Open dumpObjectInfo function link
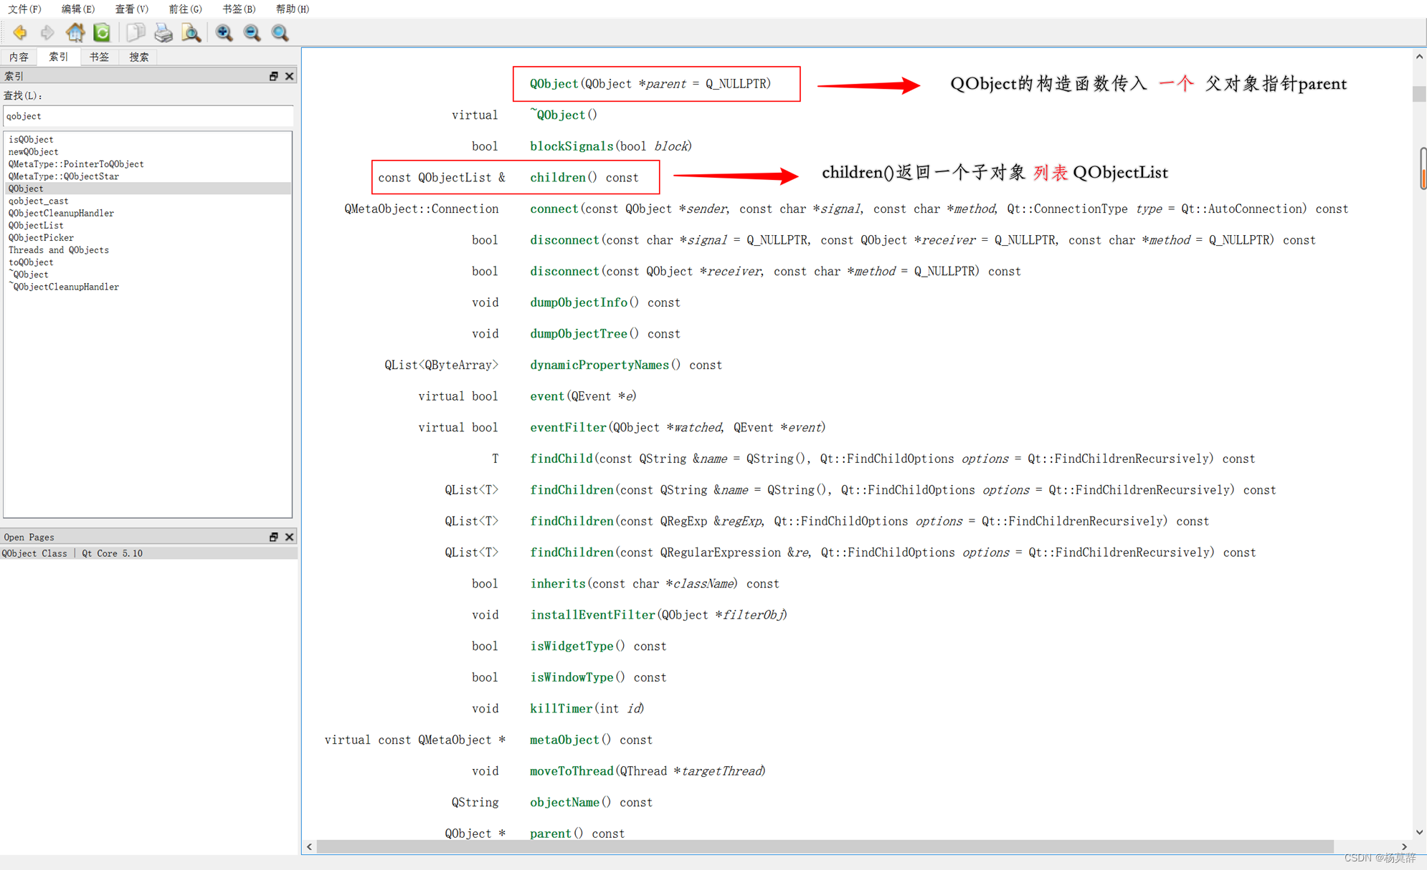This screenshot has width=1427, height=870. 579,302
